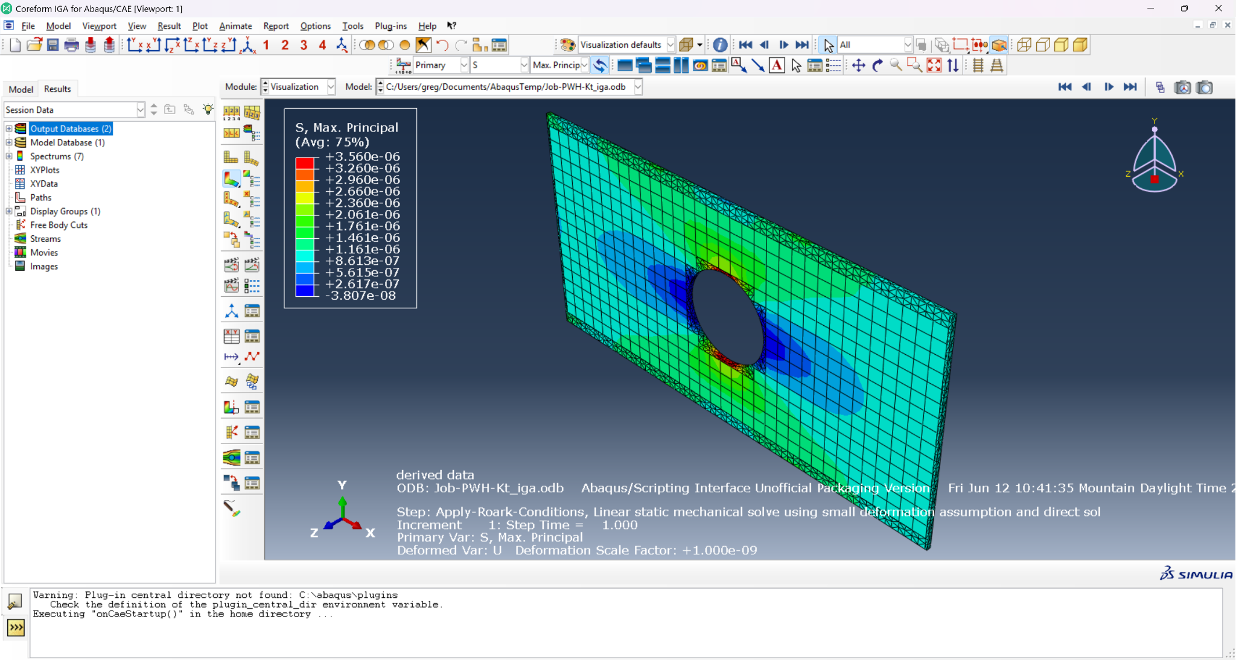Expand the Spectrums tree node
This screenshot has height=660, width=1236.
(x=9, y=156)
